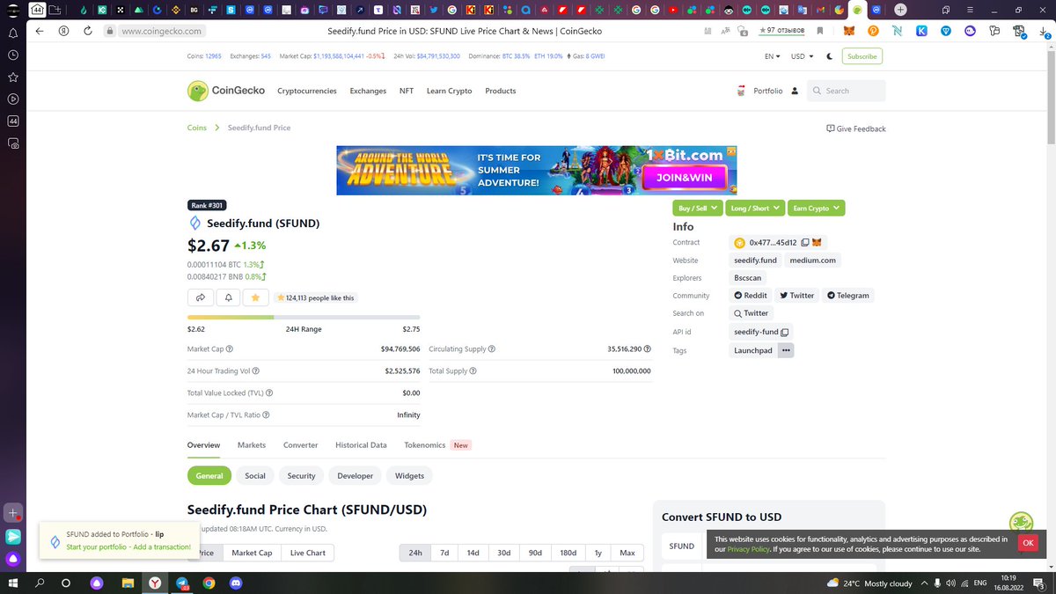Open Telegram from the Windows taskbar
Viewport: 1056px width, 594px height.
coord(182,583)
